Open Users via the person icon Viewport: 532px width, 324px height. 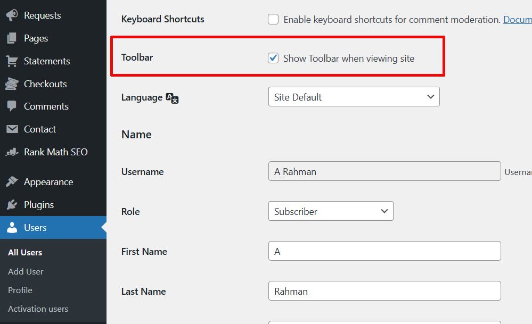tap(12, 227)
